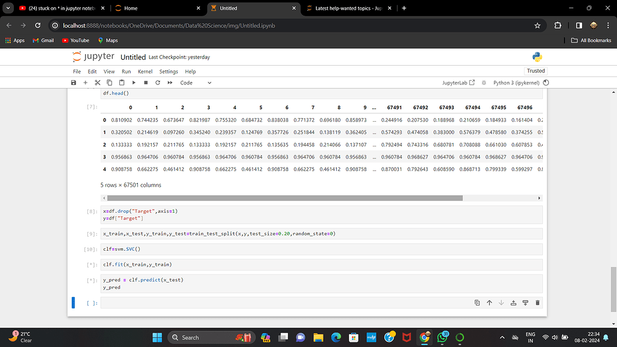Open the Kernel menu

pos(145,70)
